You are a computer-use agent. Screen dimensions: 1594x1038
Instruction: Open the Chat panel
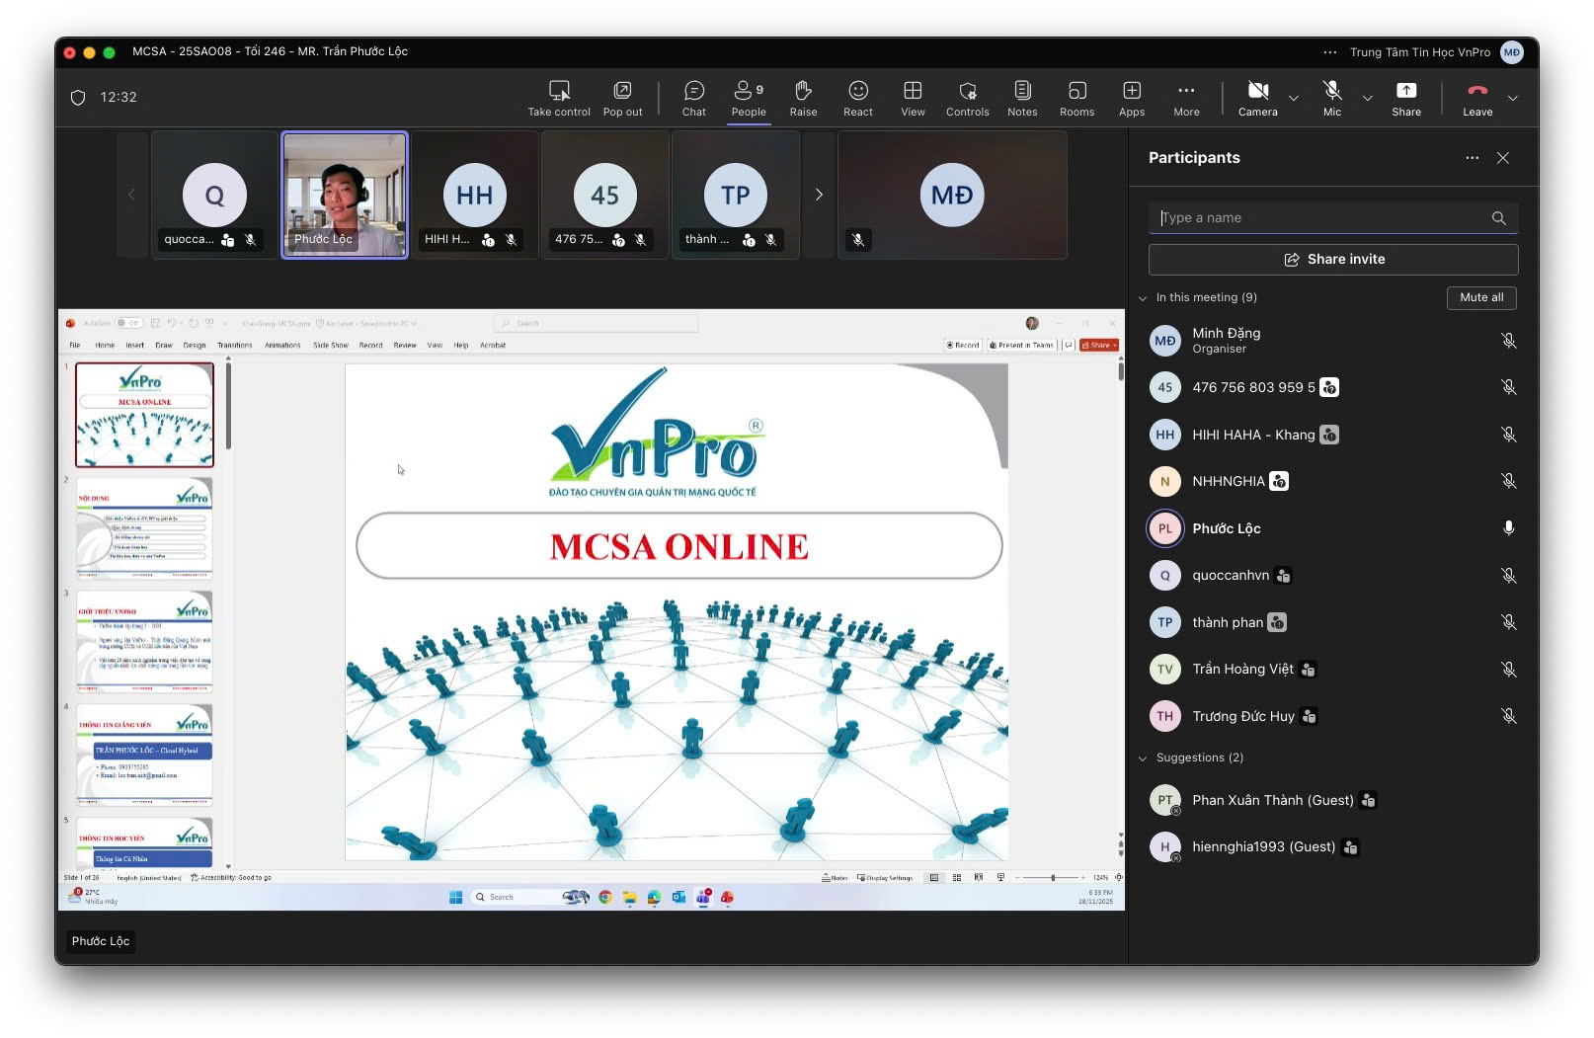694,98
